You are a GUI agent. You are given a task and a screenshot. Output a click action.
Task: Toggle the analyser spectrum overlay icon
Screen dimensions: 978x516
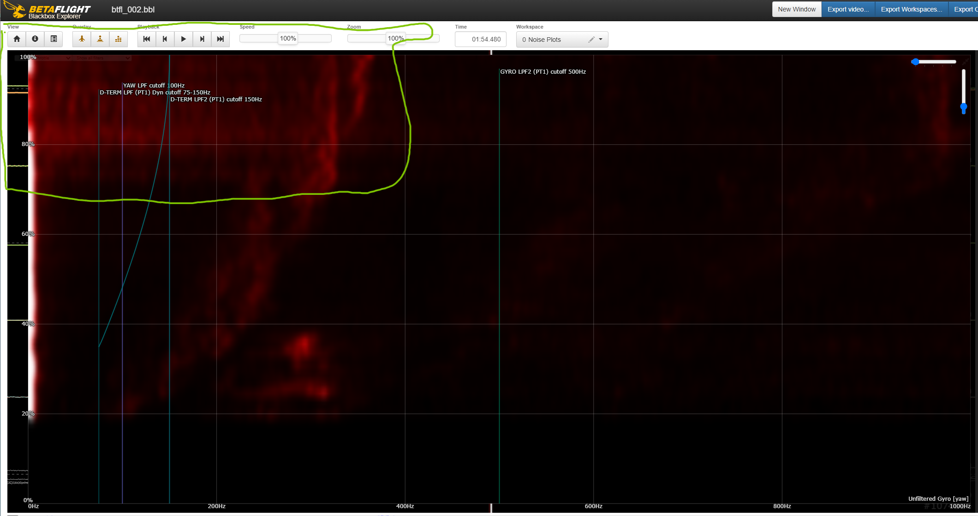coord(119,39)
